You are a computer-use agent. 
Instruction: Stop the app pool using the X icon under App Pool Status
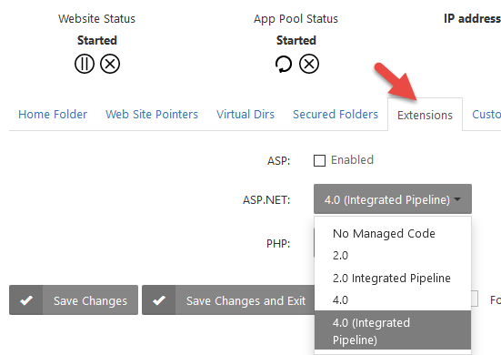click(309, 64)
